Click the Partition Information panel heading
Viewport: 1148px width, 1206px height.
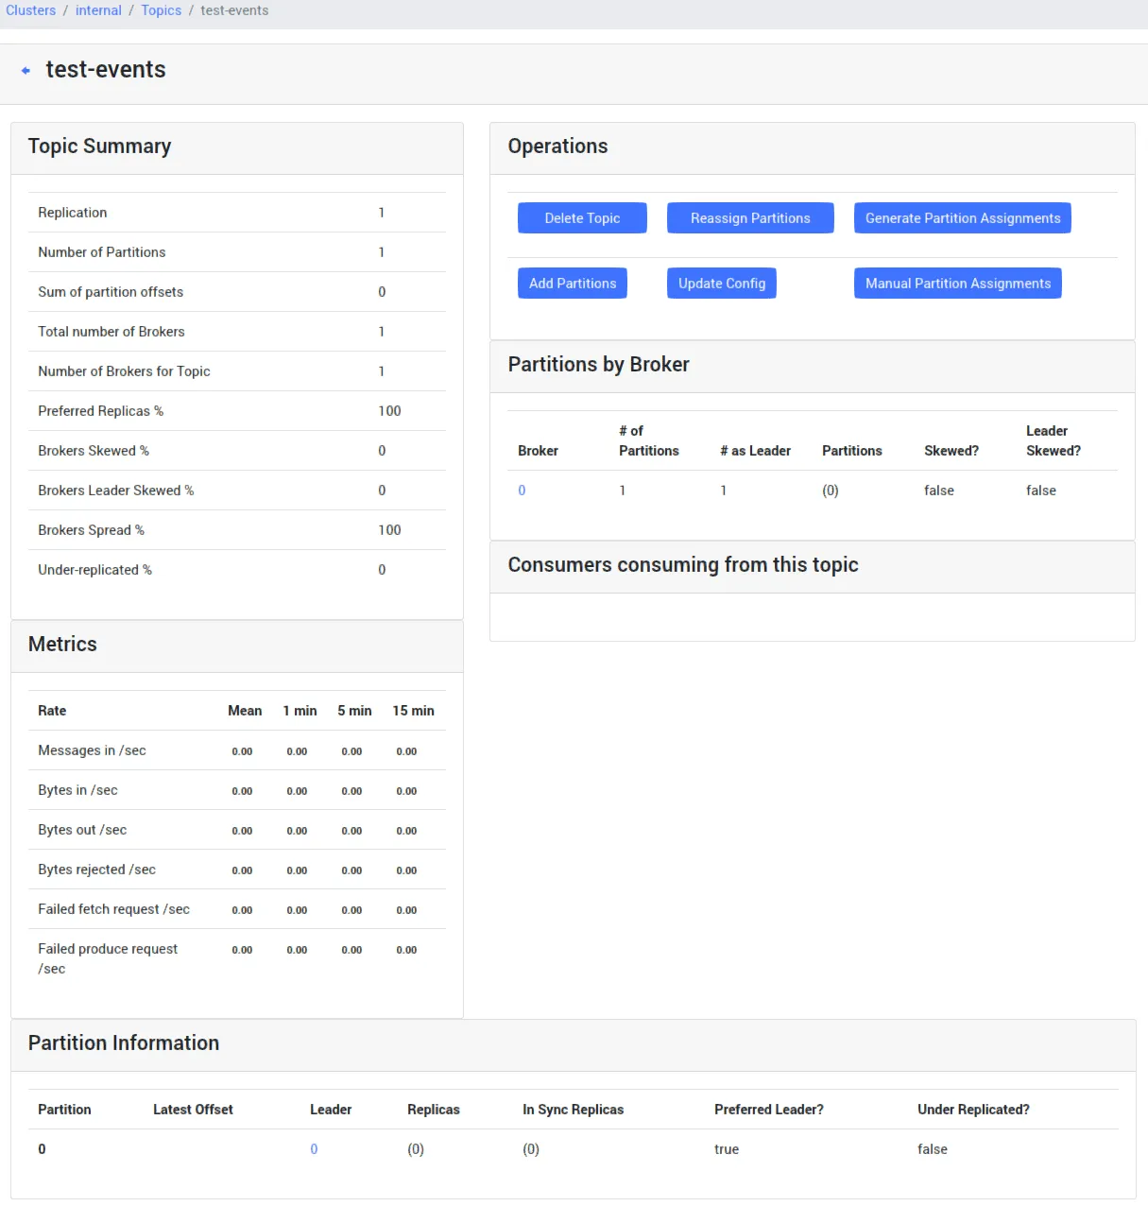click(x=124, y=1043)
